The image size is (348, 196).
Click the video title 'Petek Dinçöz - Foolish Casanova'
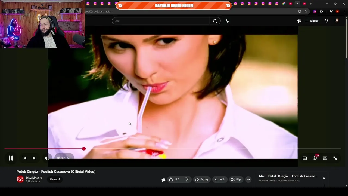coord(56,171)
